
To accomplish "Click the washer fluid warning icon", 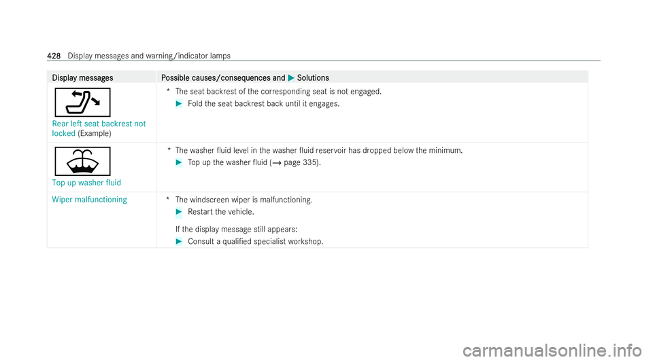I will point(82,161).
